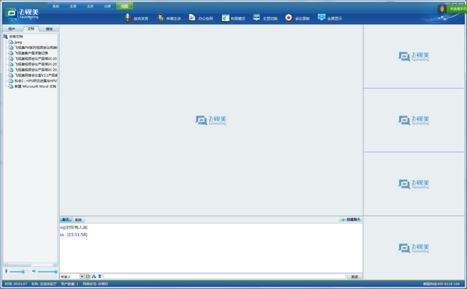Click the 全屏显示 toolbar label
467x289 pixels.
(x=334, y=19)
